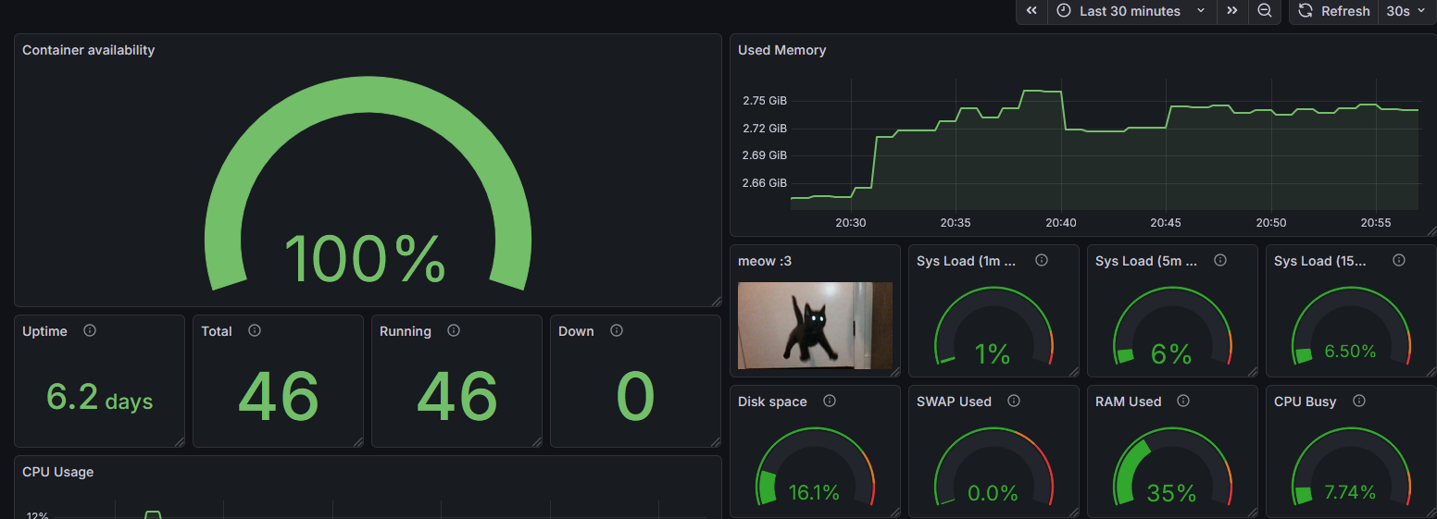This screenshot has height=519, width=1437.
Task: Click the RAM Used gauge showing 35%
Action: (1172, 468)
